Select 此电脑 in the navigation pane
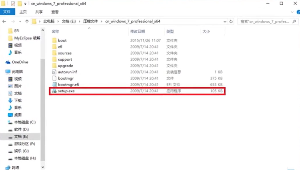The height and width of the screenshot is (170, 300). click(14, 72)
